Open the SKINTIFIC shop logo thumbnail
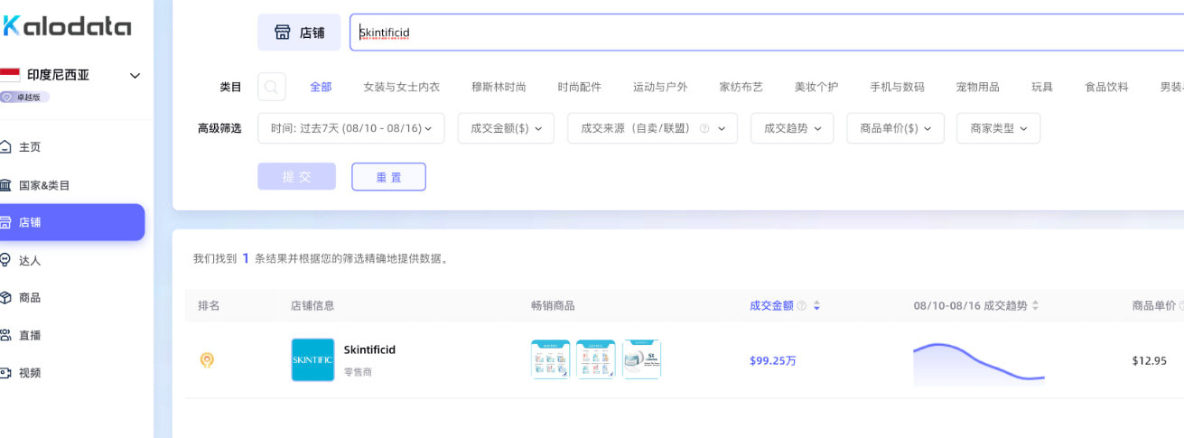This screenshot has width=1184, height=438. pyautogui.click(x=312, y=359)
